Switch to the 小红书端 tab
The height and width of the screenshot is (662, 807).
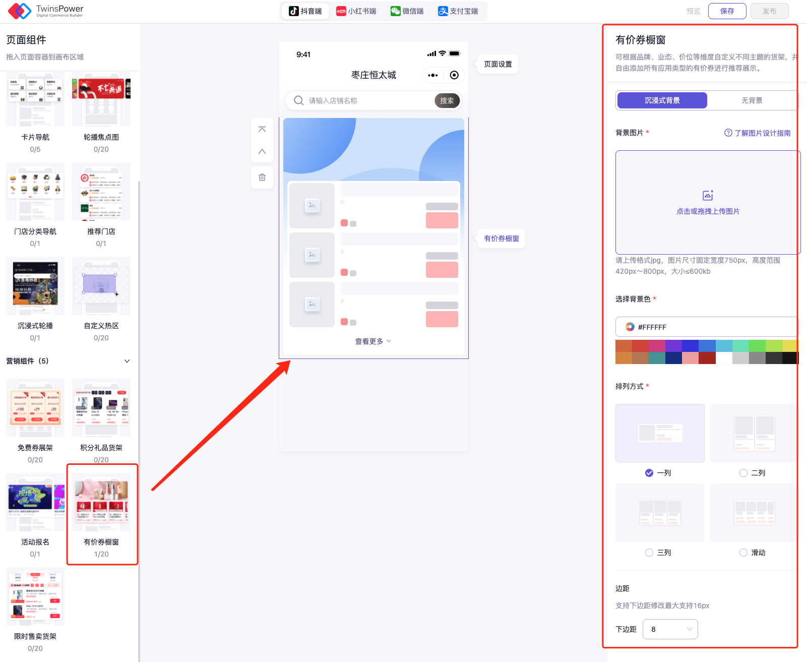[x=356, y=11]
